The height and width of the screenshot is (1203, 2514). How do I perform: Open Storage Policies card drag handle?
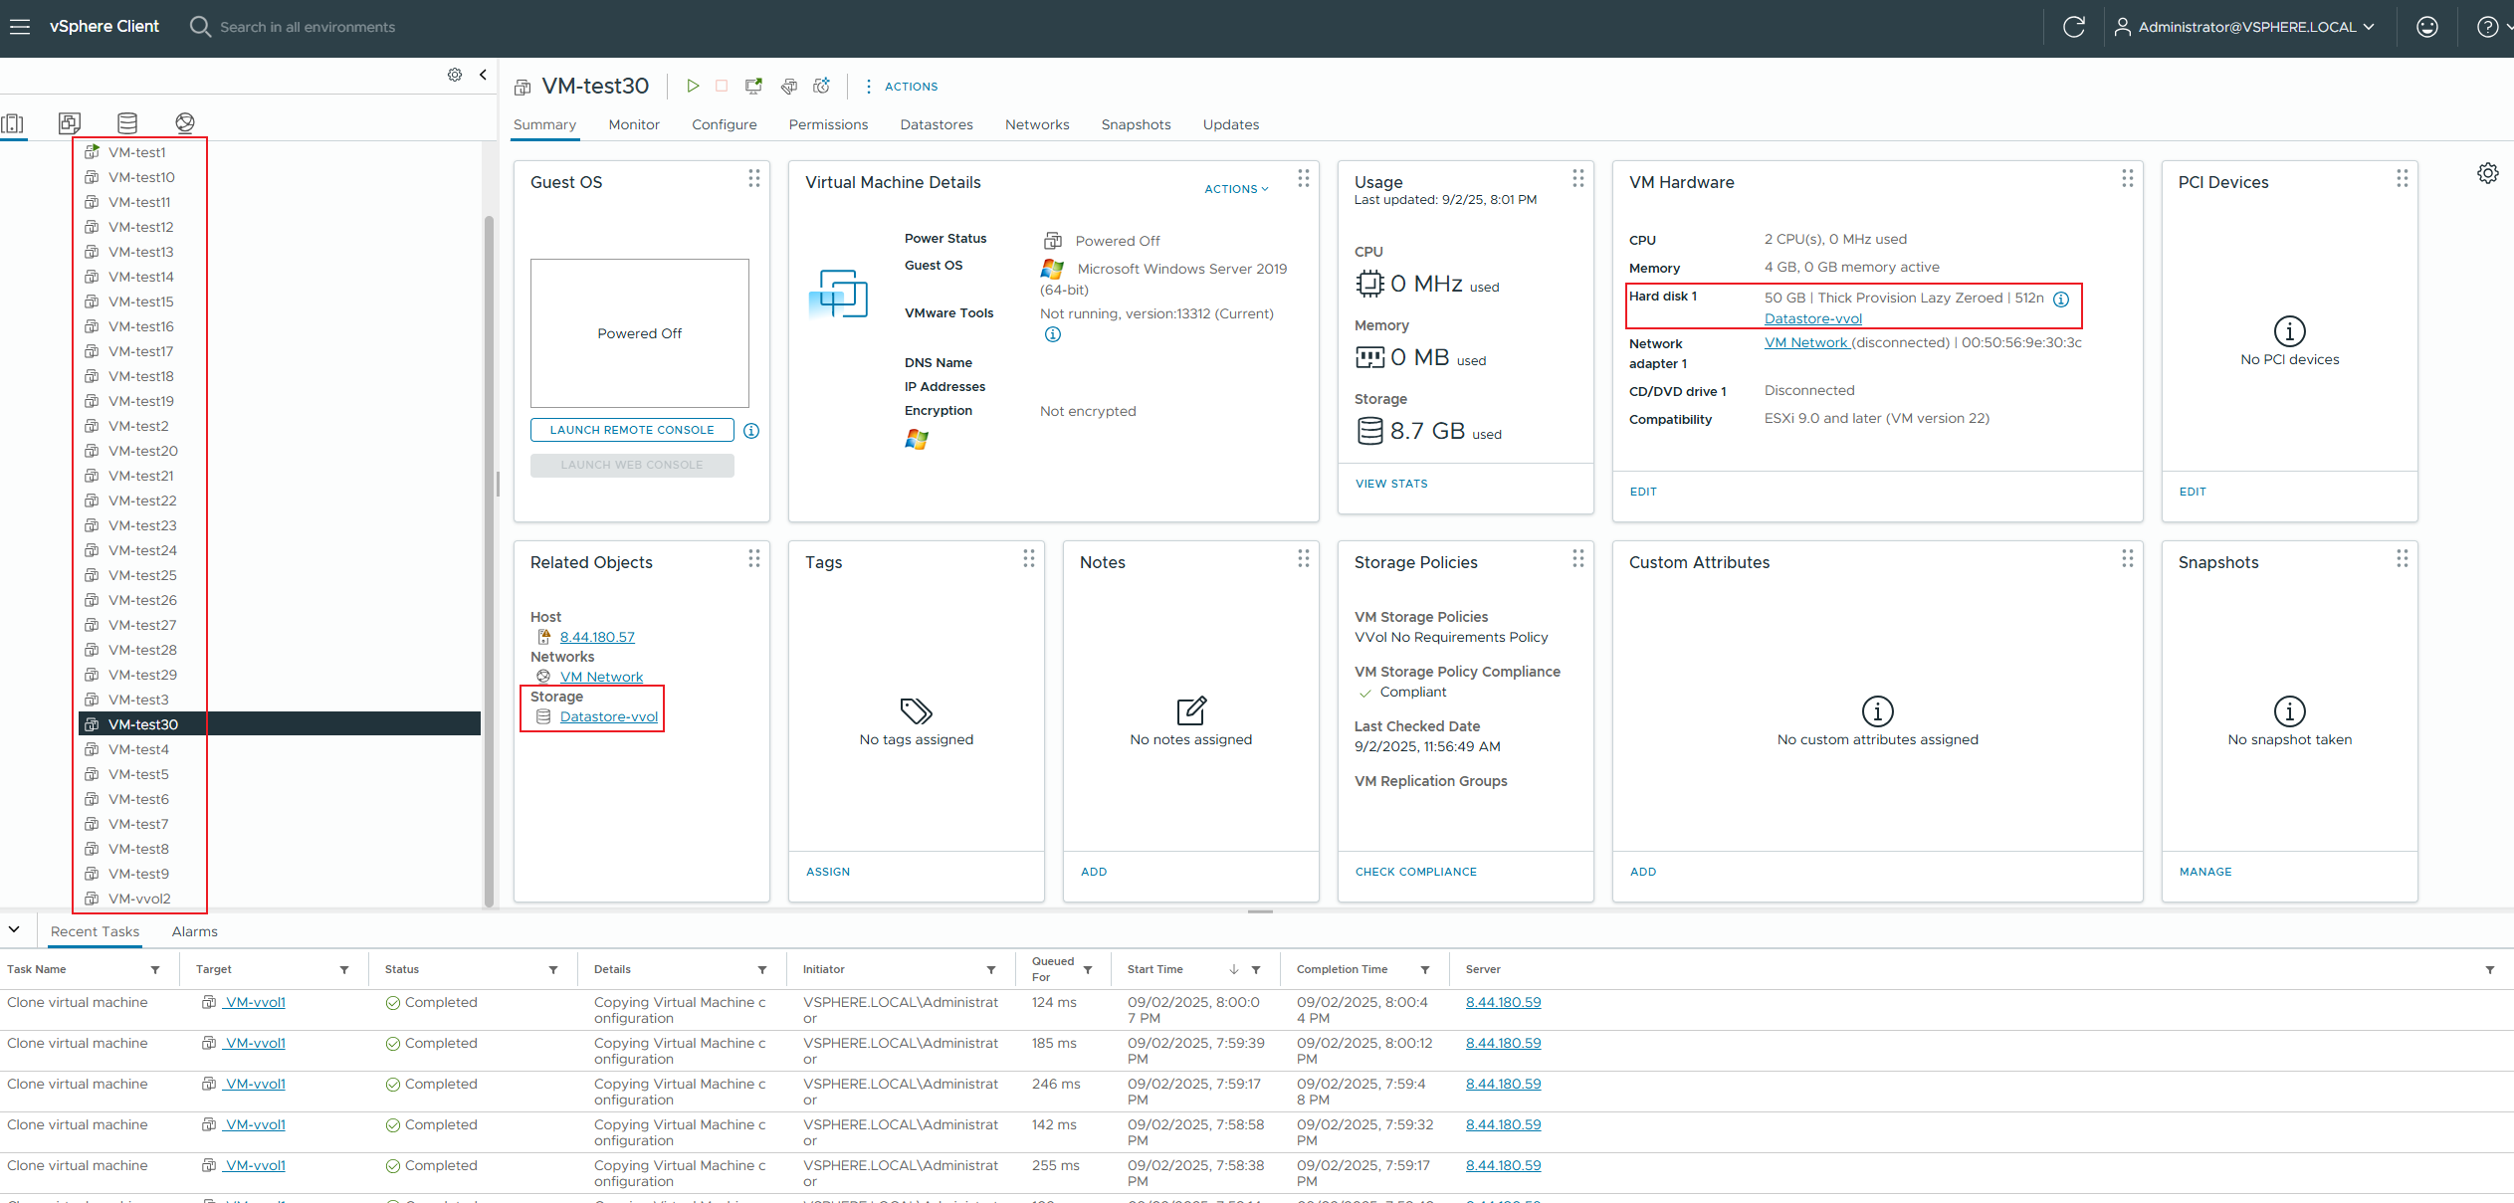coord(1578,558)
